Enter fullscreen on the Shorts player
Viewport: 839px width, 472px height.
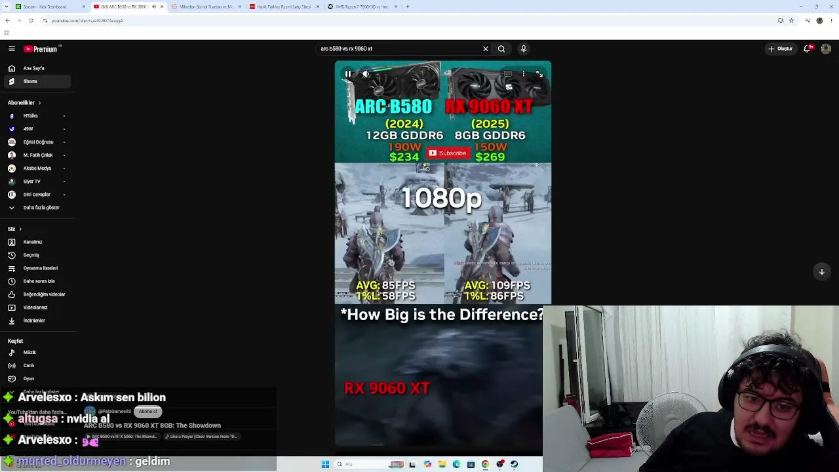click(x=539, y=74)
